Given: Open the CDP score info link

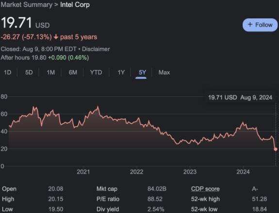Looking at the screenshot, I should coord(205,189).
